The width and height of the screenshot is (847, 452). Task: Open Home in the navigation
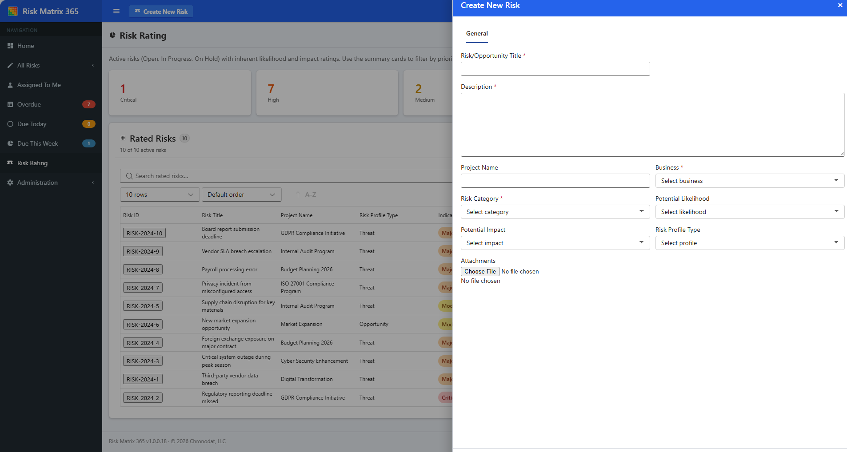51,46
